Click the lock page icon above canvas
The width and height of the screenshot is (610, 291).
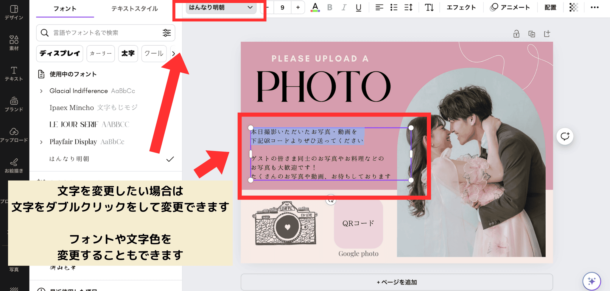pos(516,34)
